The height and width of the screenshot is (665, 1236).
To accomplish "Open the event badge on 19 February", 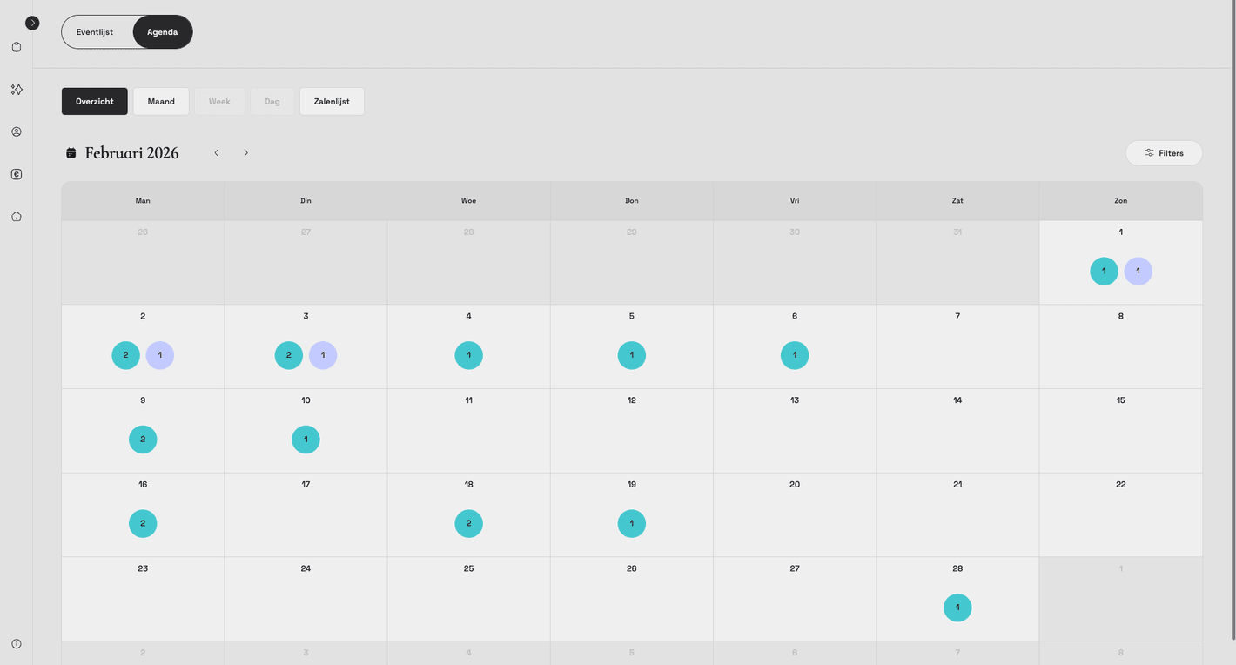I will (632, 524).
